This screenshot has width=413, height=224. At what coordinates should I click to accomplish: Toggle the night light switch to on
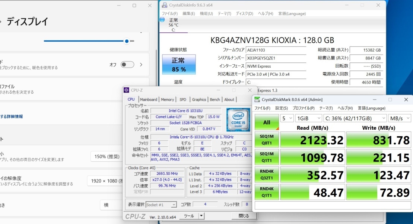(x=127, y=65)
